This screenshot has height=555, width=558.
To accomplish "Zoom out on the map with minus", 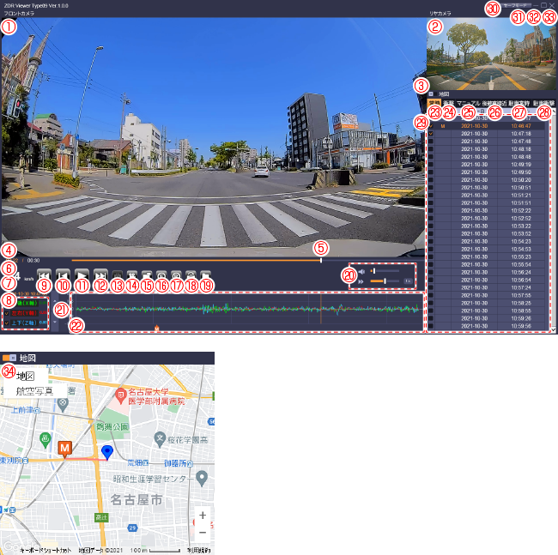I will tap(203, 532).
